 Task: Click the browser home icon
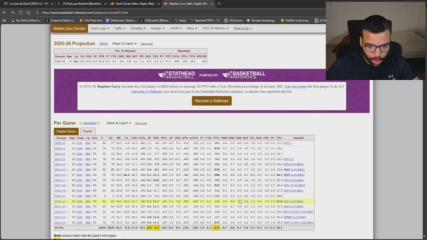click(x=28, y=12)
